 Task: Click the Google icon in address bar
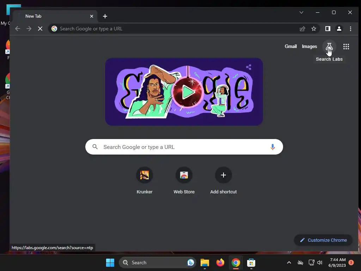54,29
